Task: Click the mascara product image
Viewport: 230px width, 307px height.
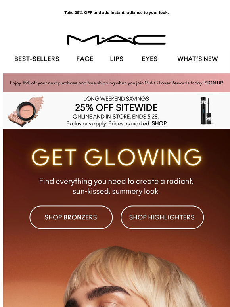Action: [x=207, y=111]
